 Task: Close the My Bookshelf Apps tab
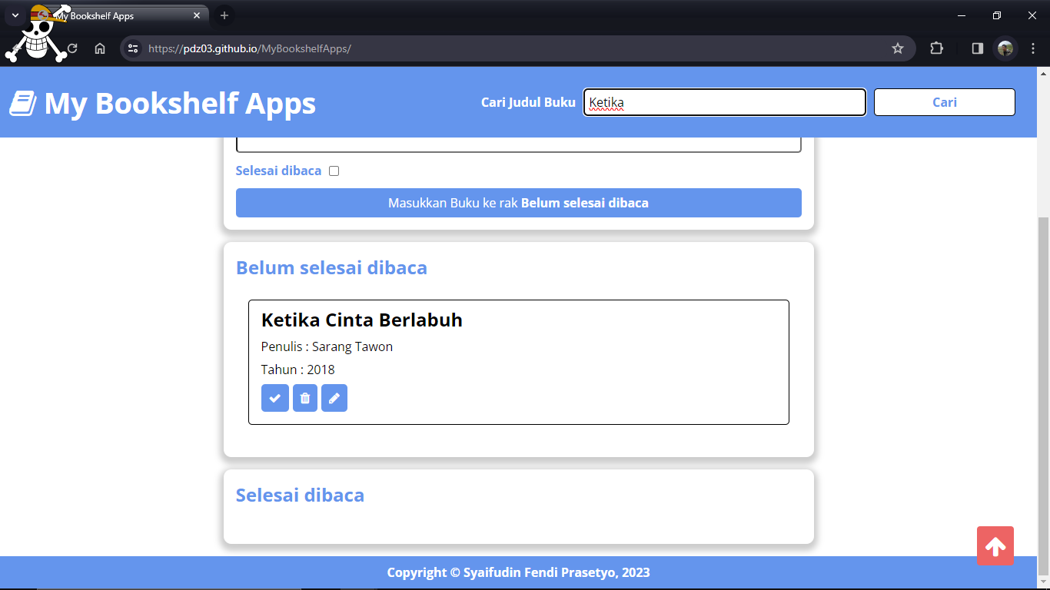click(x=197, y=15)
